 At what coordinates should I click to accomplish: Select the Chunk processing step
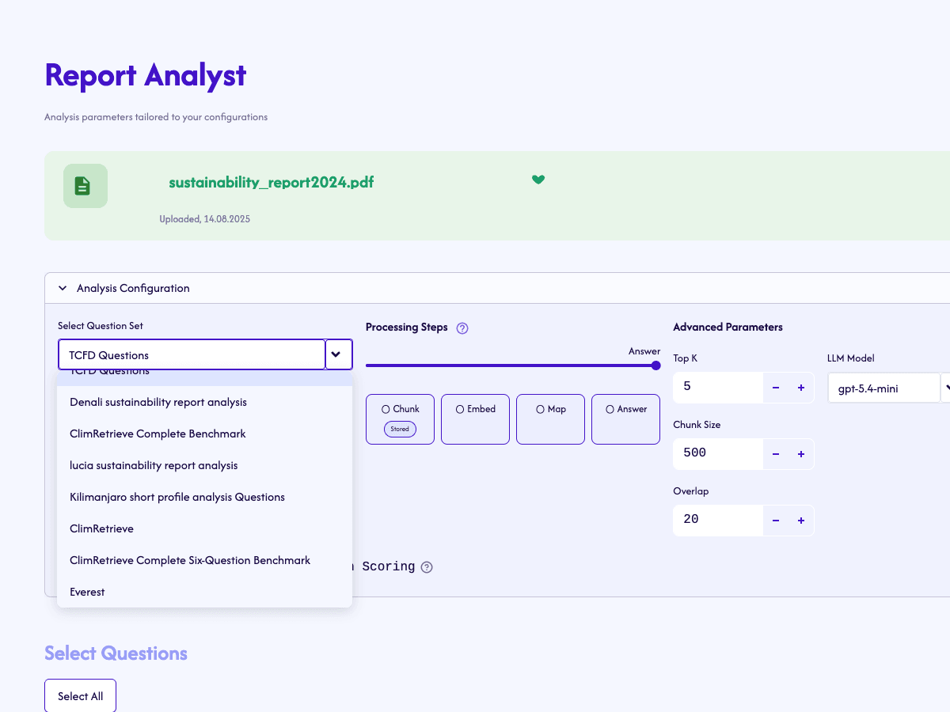(x=400, y=419)
